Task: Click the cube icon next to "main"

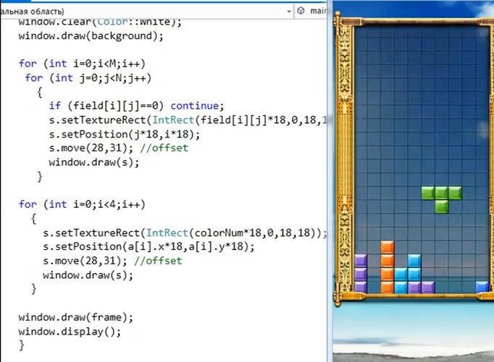Action: [x=301, y=11]
